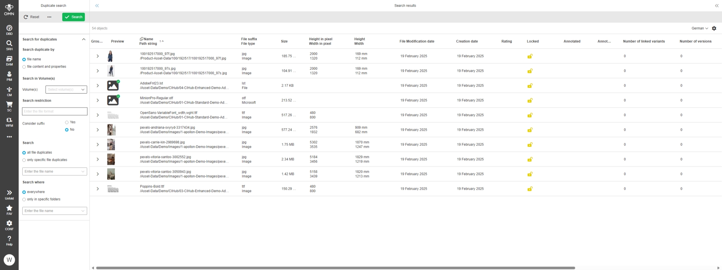Open preview thumbnail of pexels-carrie-kin-2989698.jpg
This screenshot has width=722, height=270.
[x=111, y=144]
